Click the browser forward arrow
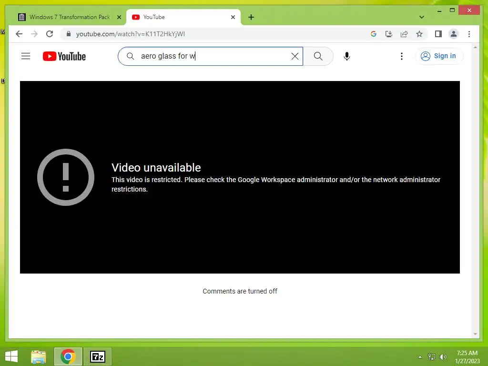The height and width of the screenshot is (366, 488). pyautogui.click(x=34, y=34)
